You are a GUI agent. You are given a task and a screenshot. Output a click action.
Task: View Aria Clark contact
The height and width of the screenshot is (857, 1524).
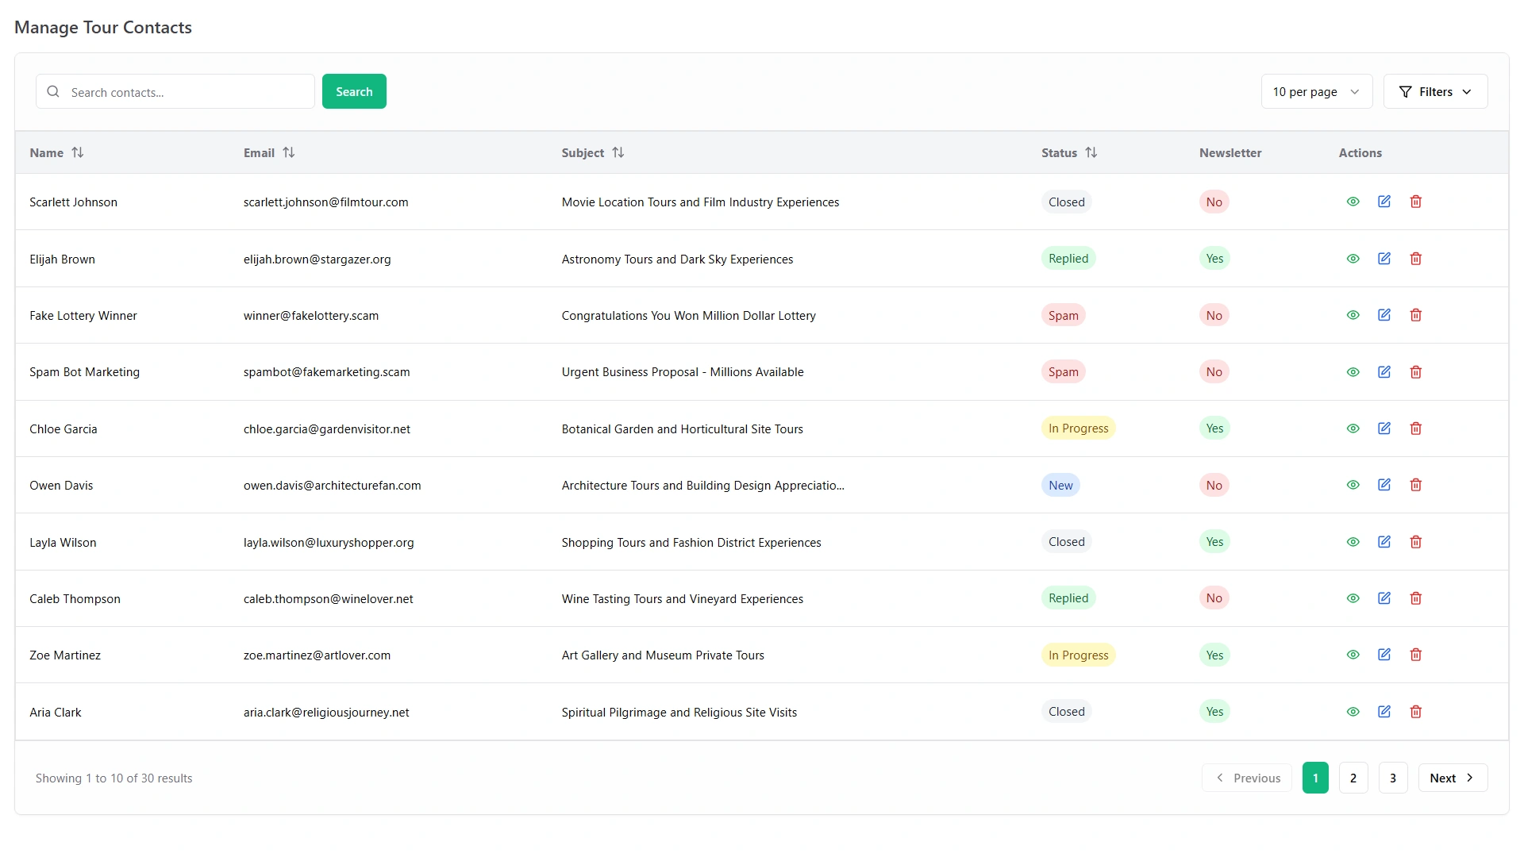click(1353, 712)
